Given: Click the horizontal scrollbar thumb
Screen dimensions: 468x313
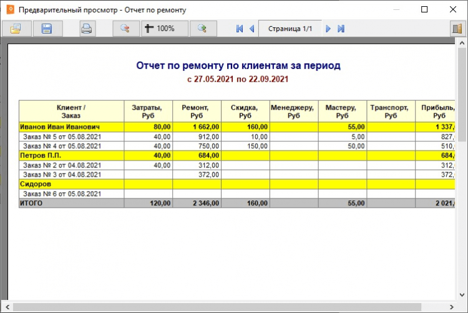Looking at the screenshot, I should [217, 307].
